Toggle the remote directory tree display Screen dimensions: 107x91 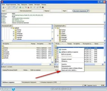tap(14, 8)
